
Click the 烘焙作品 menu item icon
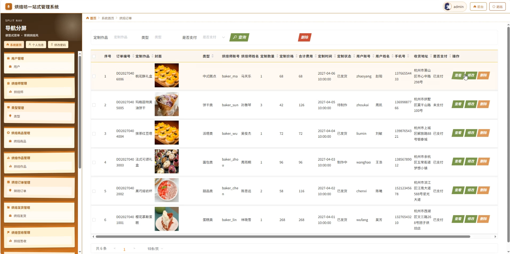click(x=10, y=166)
